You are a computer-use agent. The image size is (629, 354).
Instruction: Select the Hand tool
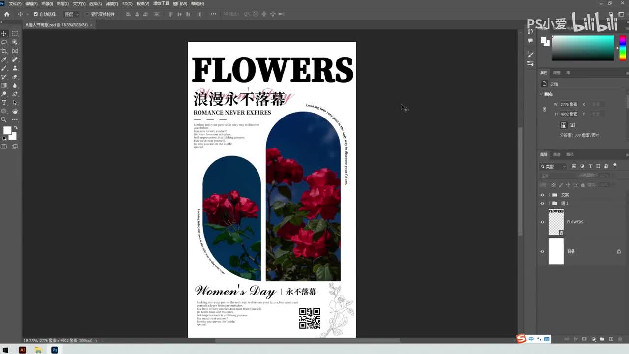point(15,111)
